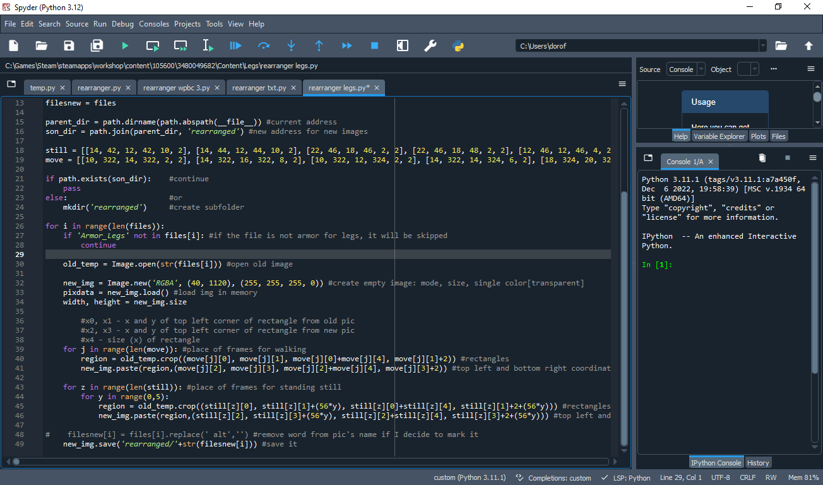Browse tabs icon in console pane
Viewport: 823px width, 485px height.
pyautogui.click(x=648, y=158)
